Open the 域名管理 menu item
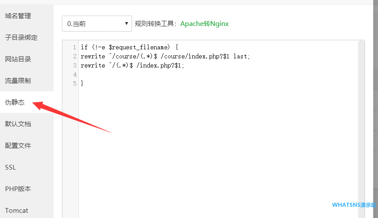 coord(18,16)
